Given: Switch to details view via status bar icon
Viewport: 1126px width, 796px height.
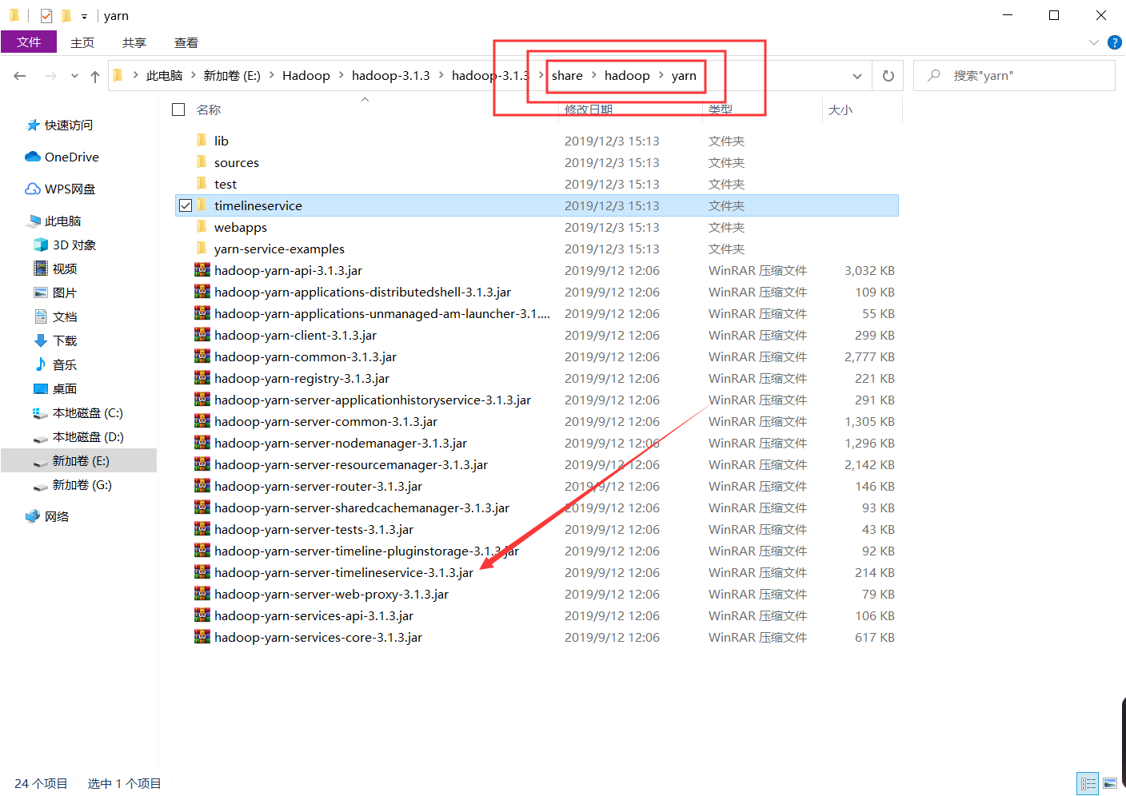Looking at the screenshot, I should pos(1088,783).
